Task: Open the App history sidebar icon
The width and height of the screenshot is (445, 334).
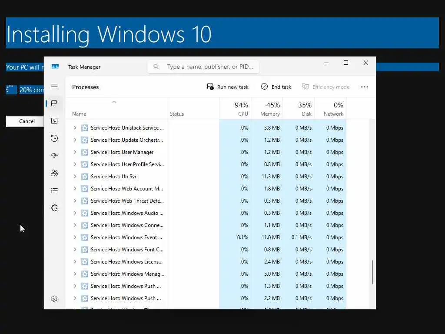Action: click(54, 138)
